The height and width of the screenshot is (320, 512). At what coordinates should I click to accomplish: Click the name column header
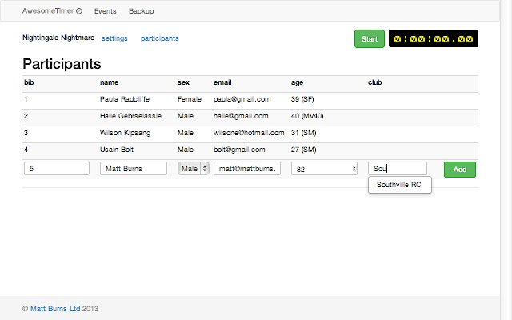coord(109,82)
